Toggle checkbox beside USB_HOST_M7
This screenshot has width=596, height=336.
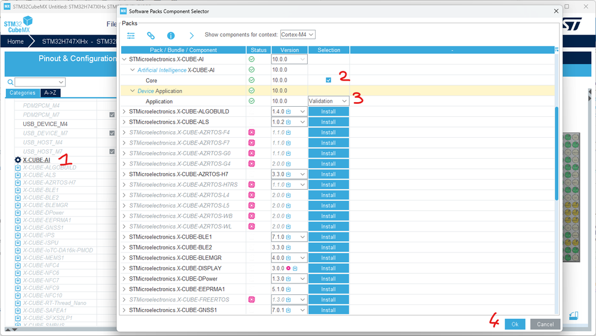(112, 151)
